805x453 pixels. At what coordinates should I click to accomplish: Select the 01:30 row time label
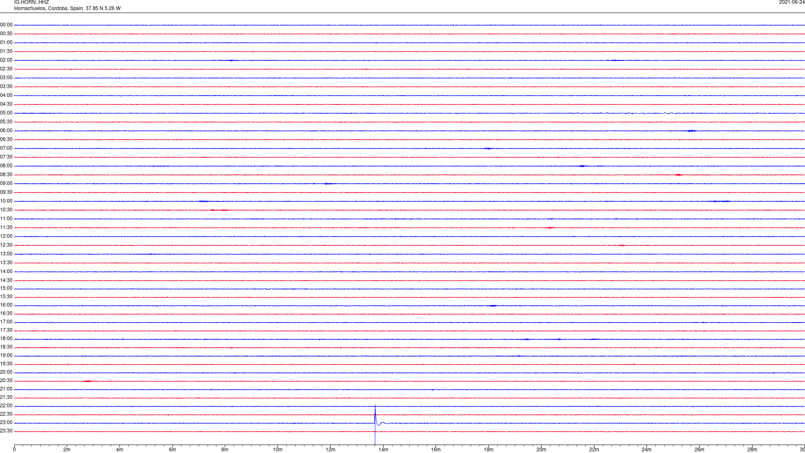point(6,51)
